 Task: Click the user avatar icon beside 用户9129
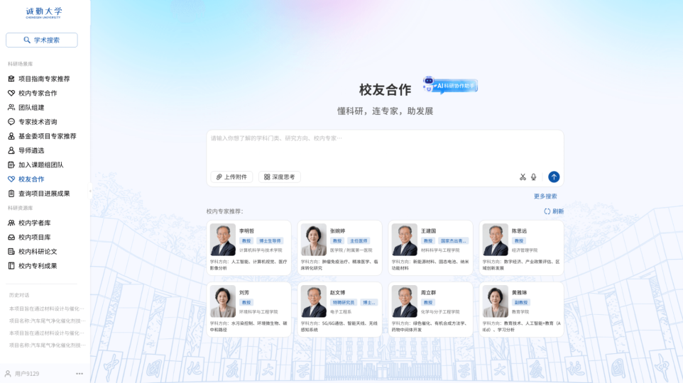8,373
